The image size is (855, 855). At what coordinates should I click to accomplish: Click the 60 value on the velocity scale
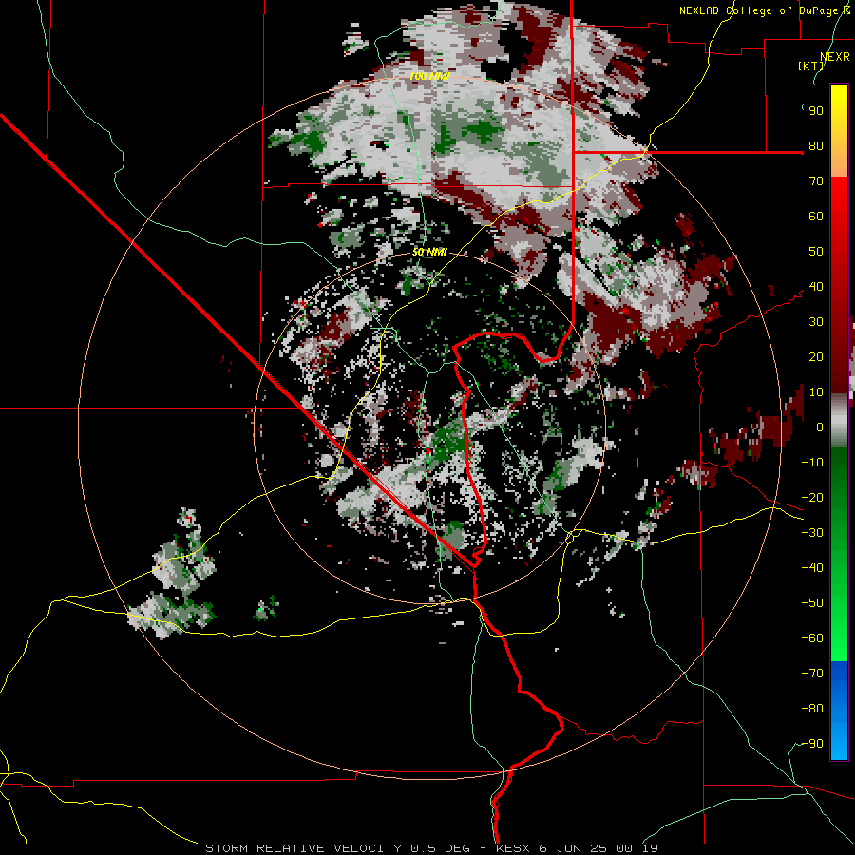(x=816, y=217)
